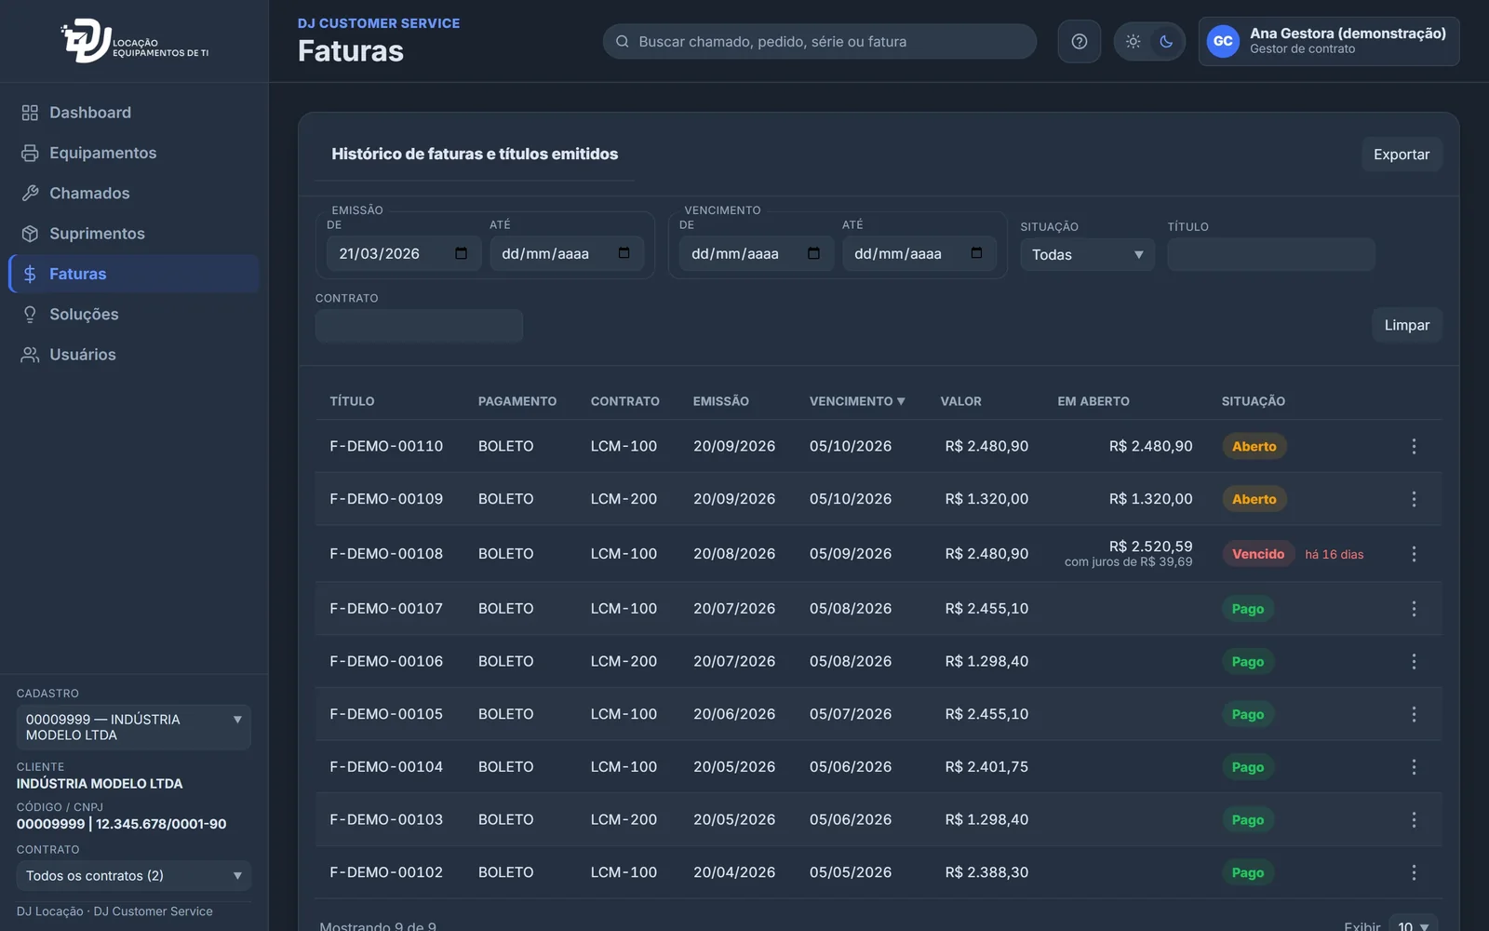Click the Contrato filter input field

click(419, 326)
